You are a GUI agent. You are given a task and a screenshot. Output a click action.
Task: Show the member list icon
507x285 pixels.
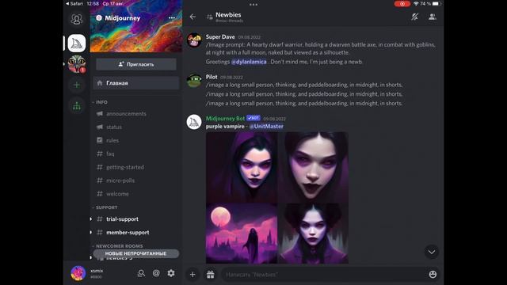tap(432, 17)
